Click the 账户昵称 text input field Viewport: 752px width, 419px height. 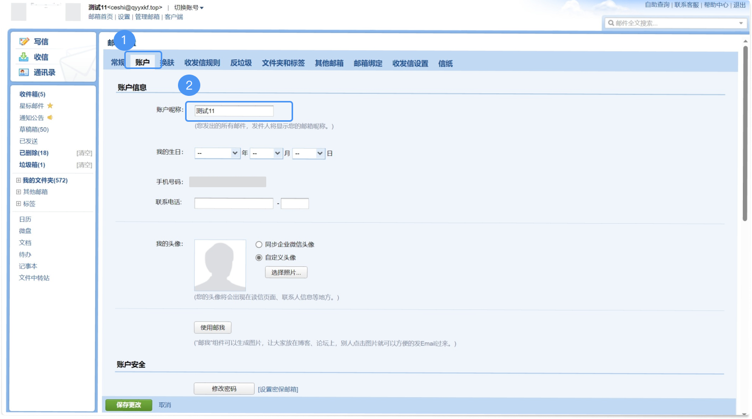pos(234,111)
